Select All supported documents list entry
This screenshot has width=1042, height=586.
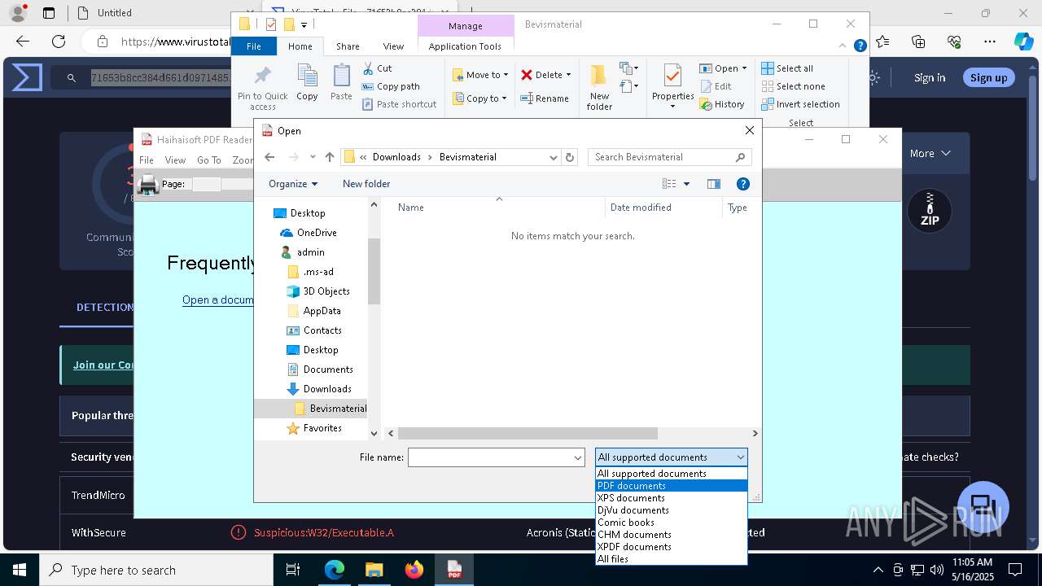(x=671, y=474)
